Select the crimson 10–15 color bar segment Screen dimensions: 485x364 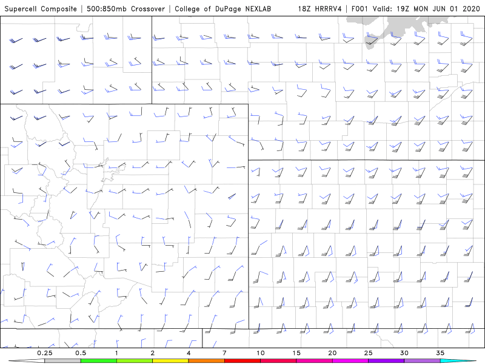coord(278,361)
